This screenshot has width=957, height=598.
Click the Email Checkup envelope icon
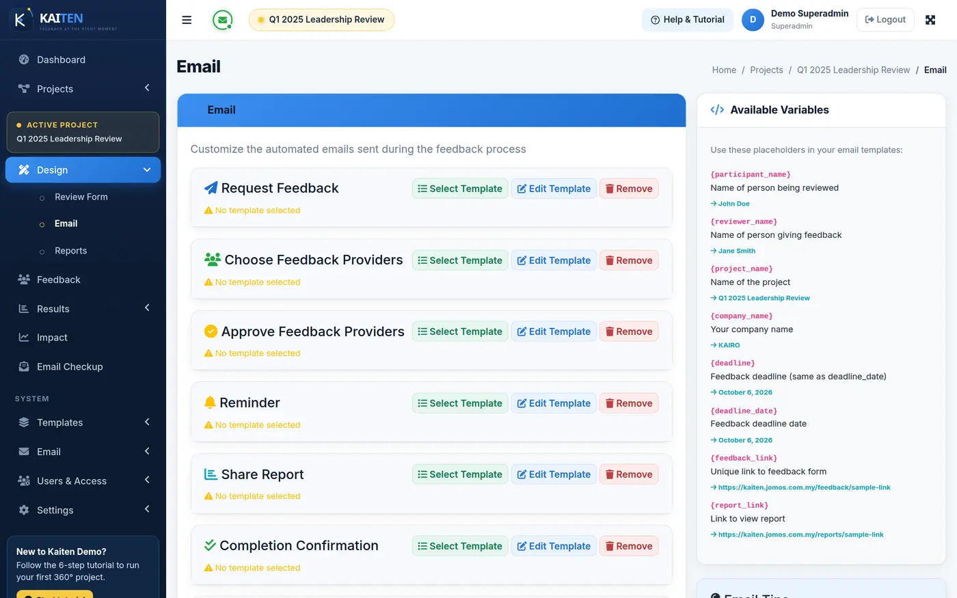click(24, 367)
